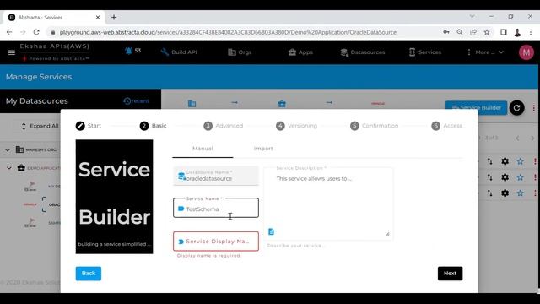The image size is (540, 304).
Task: Switch to the Import tab
Action: tap(263, 149)
